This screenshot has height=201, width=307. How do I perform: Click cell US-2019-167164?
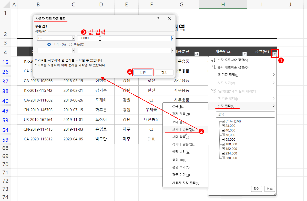pos(38,119)
